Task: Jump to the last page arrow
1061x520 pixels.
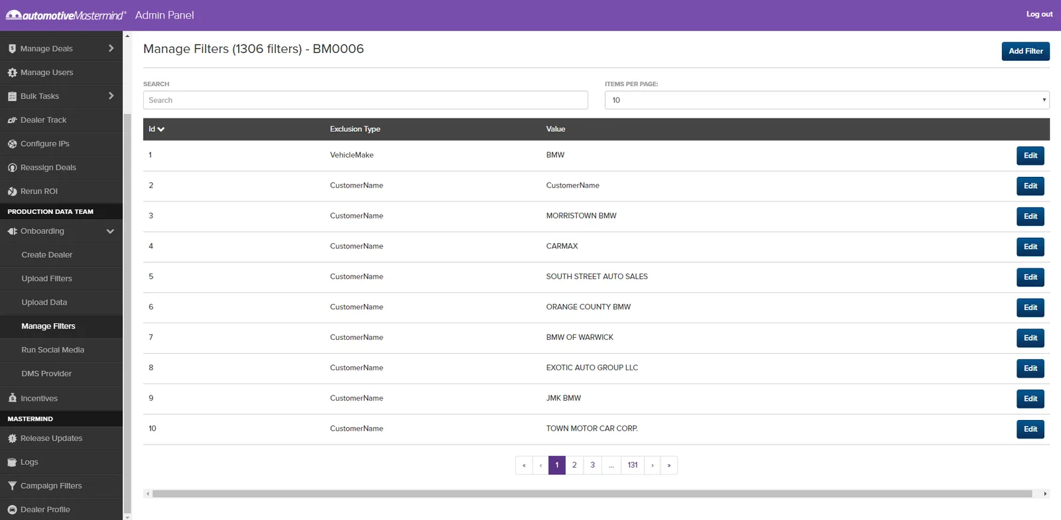Action: coord(669,465)
